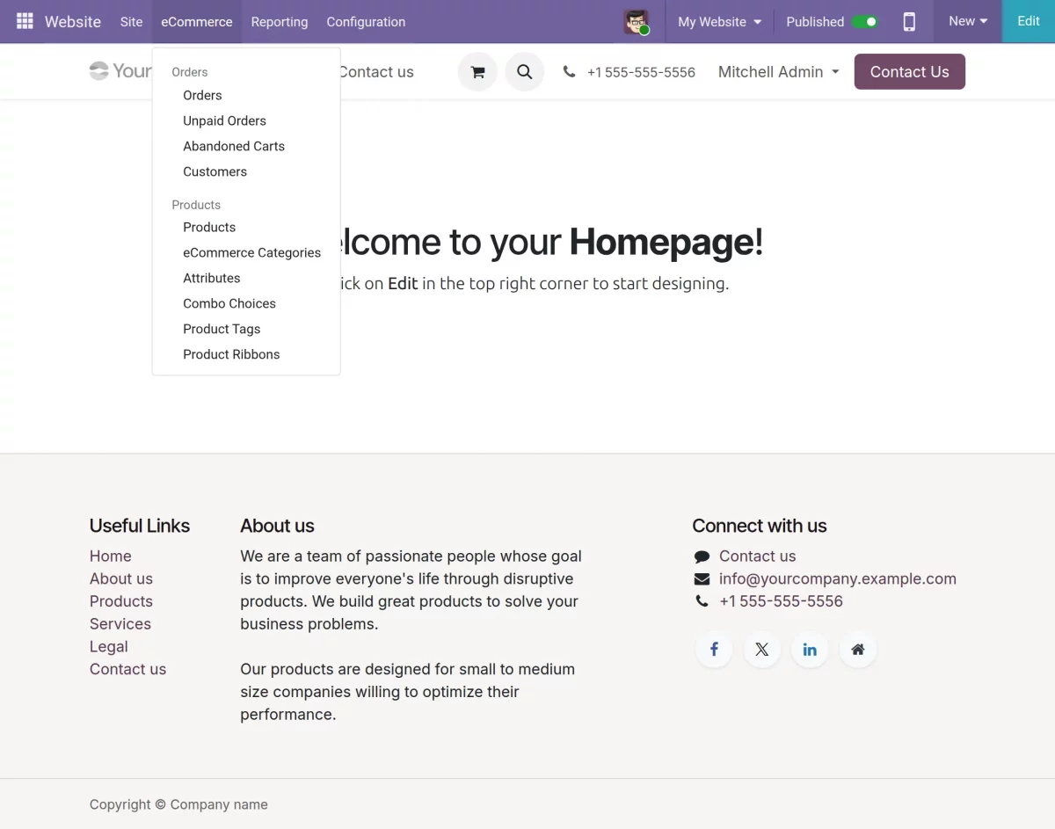Open the New dropdown button

tap(968, 21)
